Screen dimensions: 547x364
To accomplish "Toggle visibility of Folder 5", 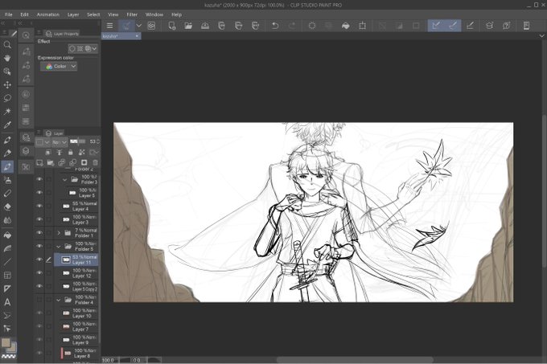I will [x=39, y=246].
